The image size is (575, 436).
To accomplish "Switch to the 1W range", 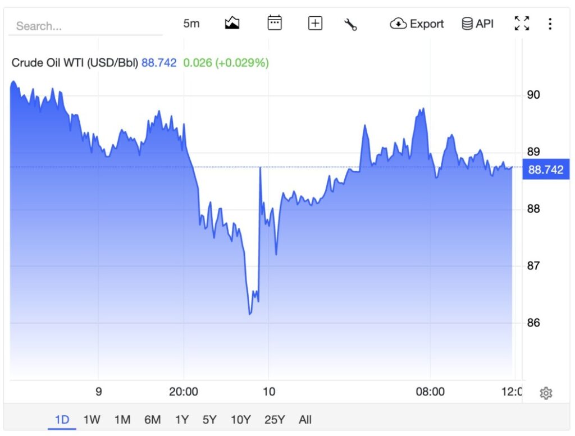I will click(92, 420).
